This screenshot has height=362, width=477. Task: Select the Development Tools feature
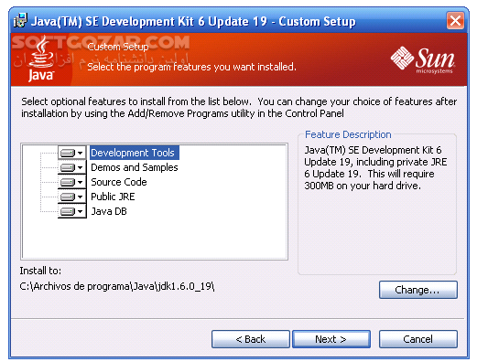pos(135,153)
